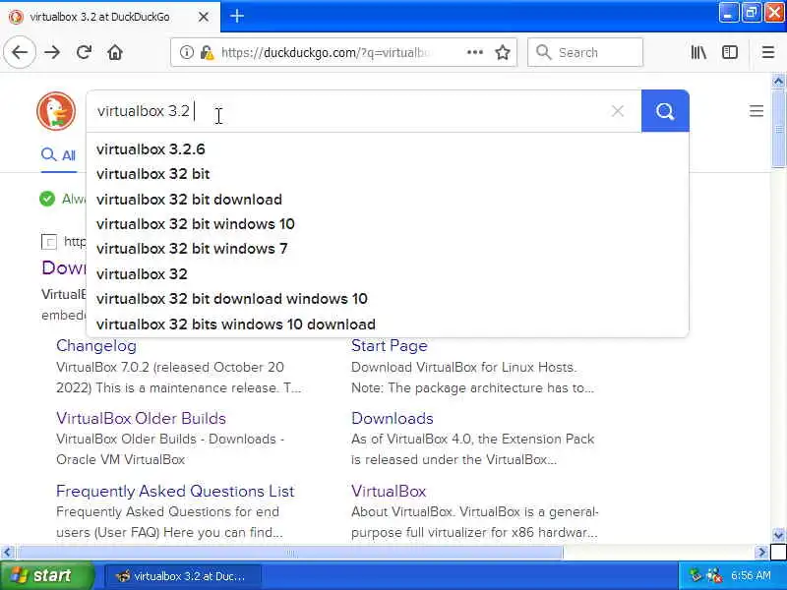Open page actions three-dot menu
The image size is (787, 590).
[x=475, y=52]
